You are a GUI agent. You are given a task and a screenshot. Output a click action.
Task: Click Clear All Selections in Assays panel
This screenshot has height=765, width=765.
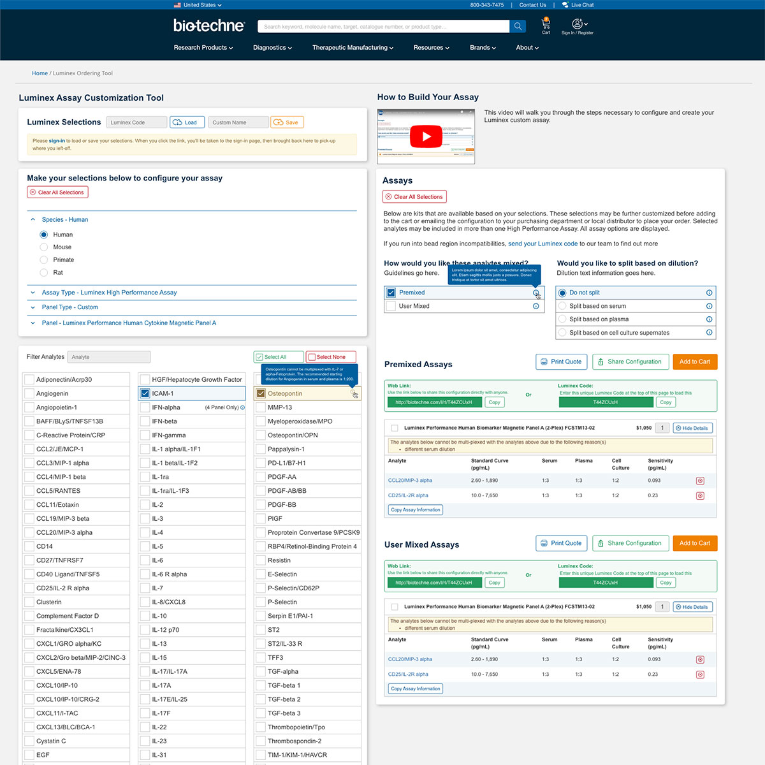(x=414, y=197)
